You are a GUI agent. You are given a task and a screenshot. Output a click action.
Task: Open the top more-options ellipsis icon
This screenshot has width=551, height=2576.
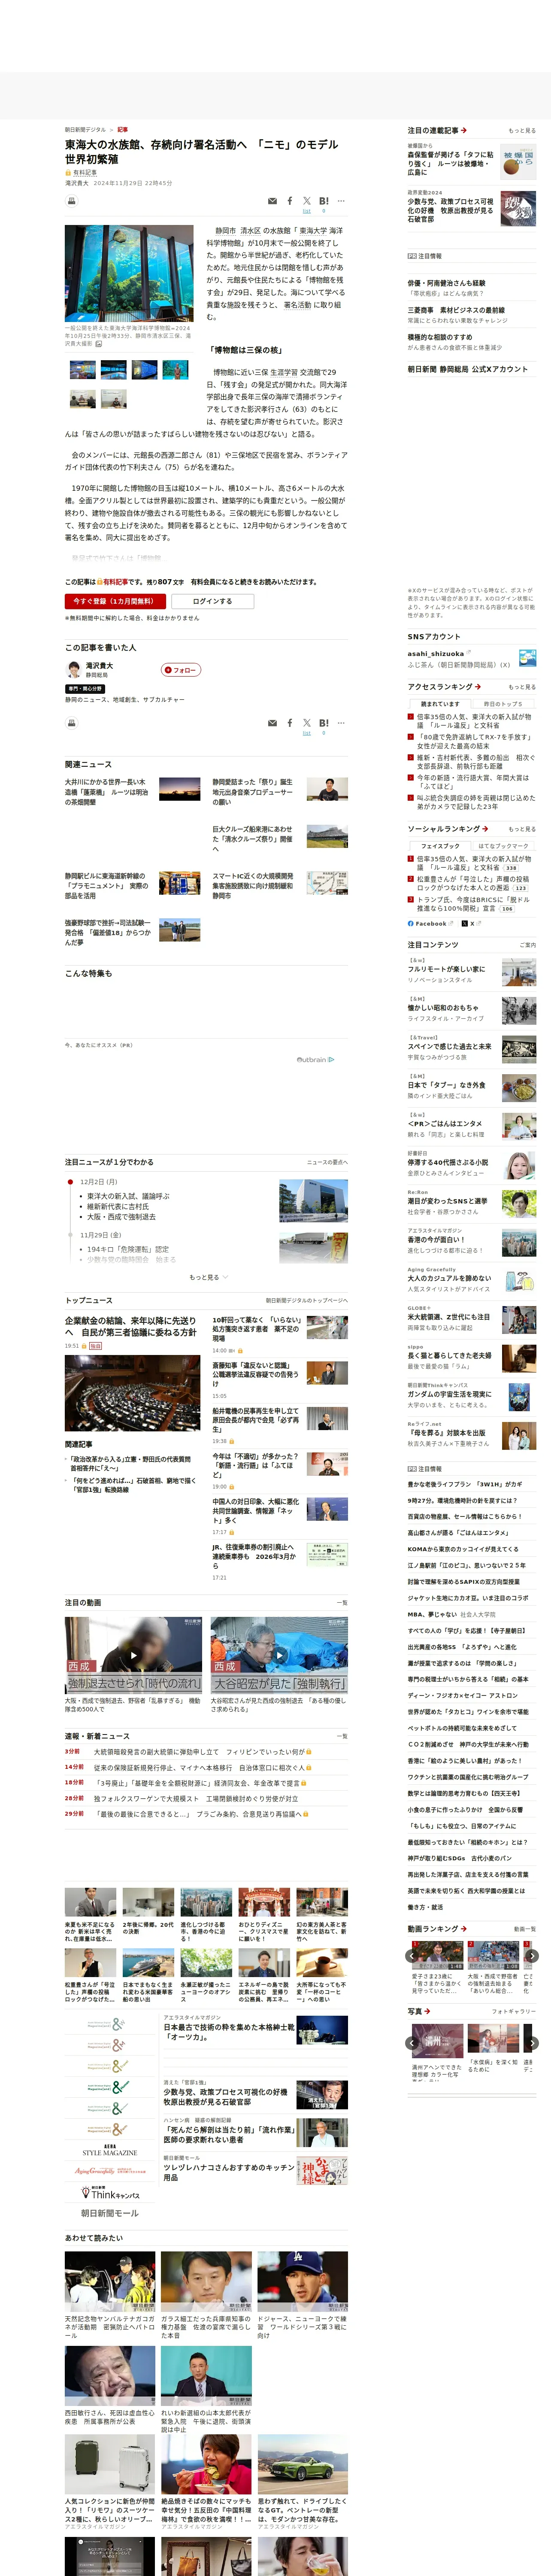pos(341,201)
